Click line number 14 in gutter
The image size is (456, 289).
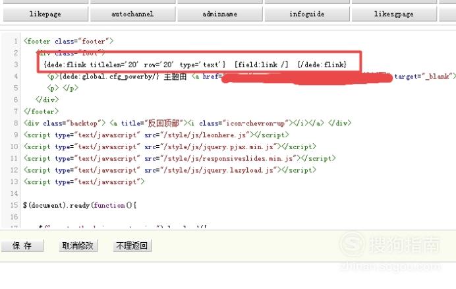point(14,193)
